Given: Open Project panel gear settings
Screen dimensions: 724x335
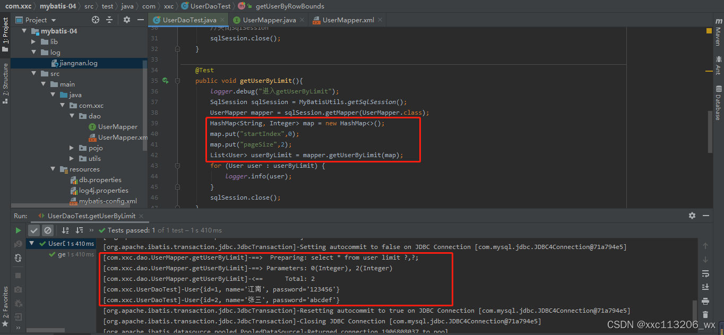Looking at the screenshot, I should (x=127, y=20).
